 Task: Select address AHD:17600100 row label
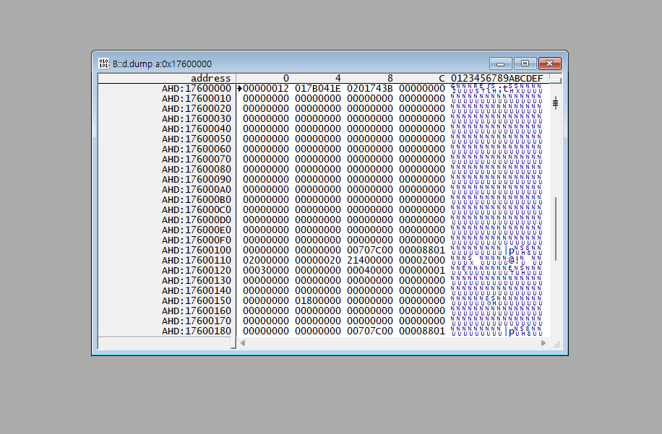[197, 250]
